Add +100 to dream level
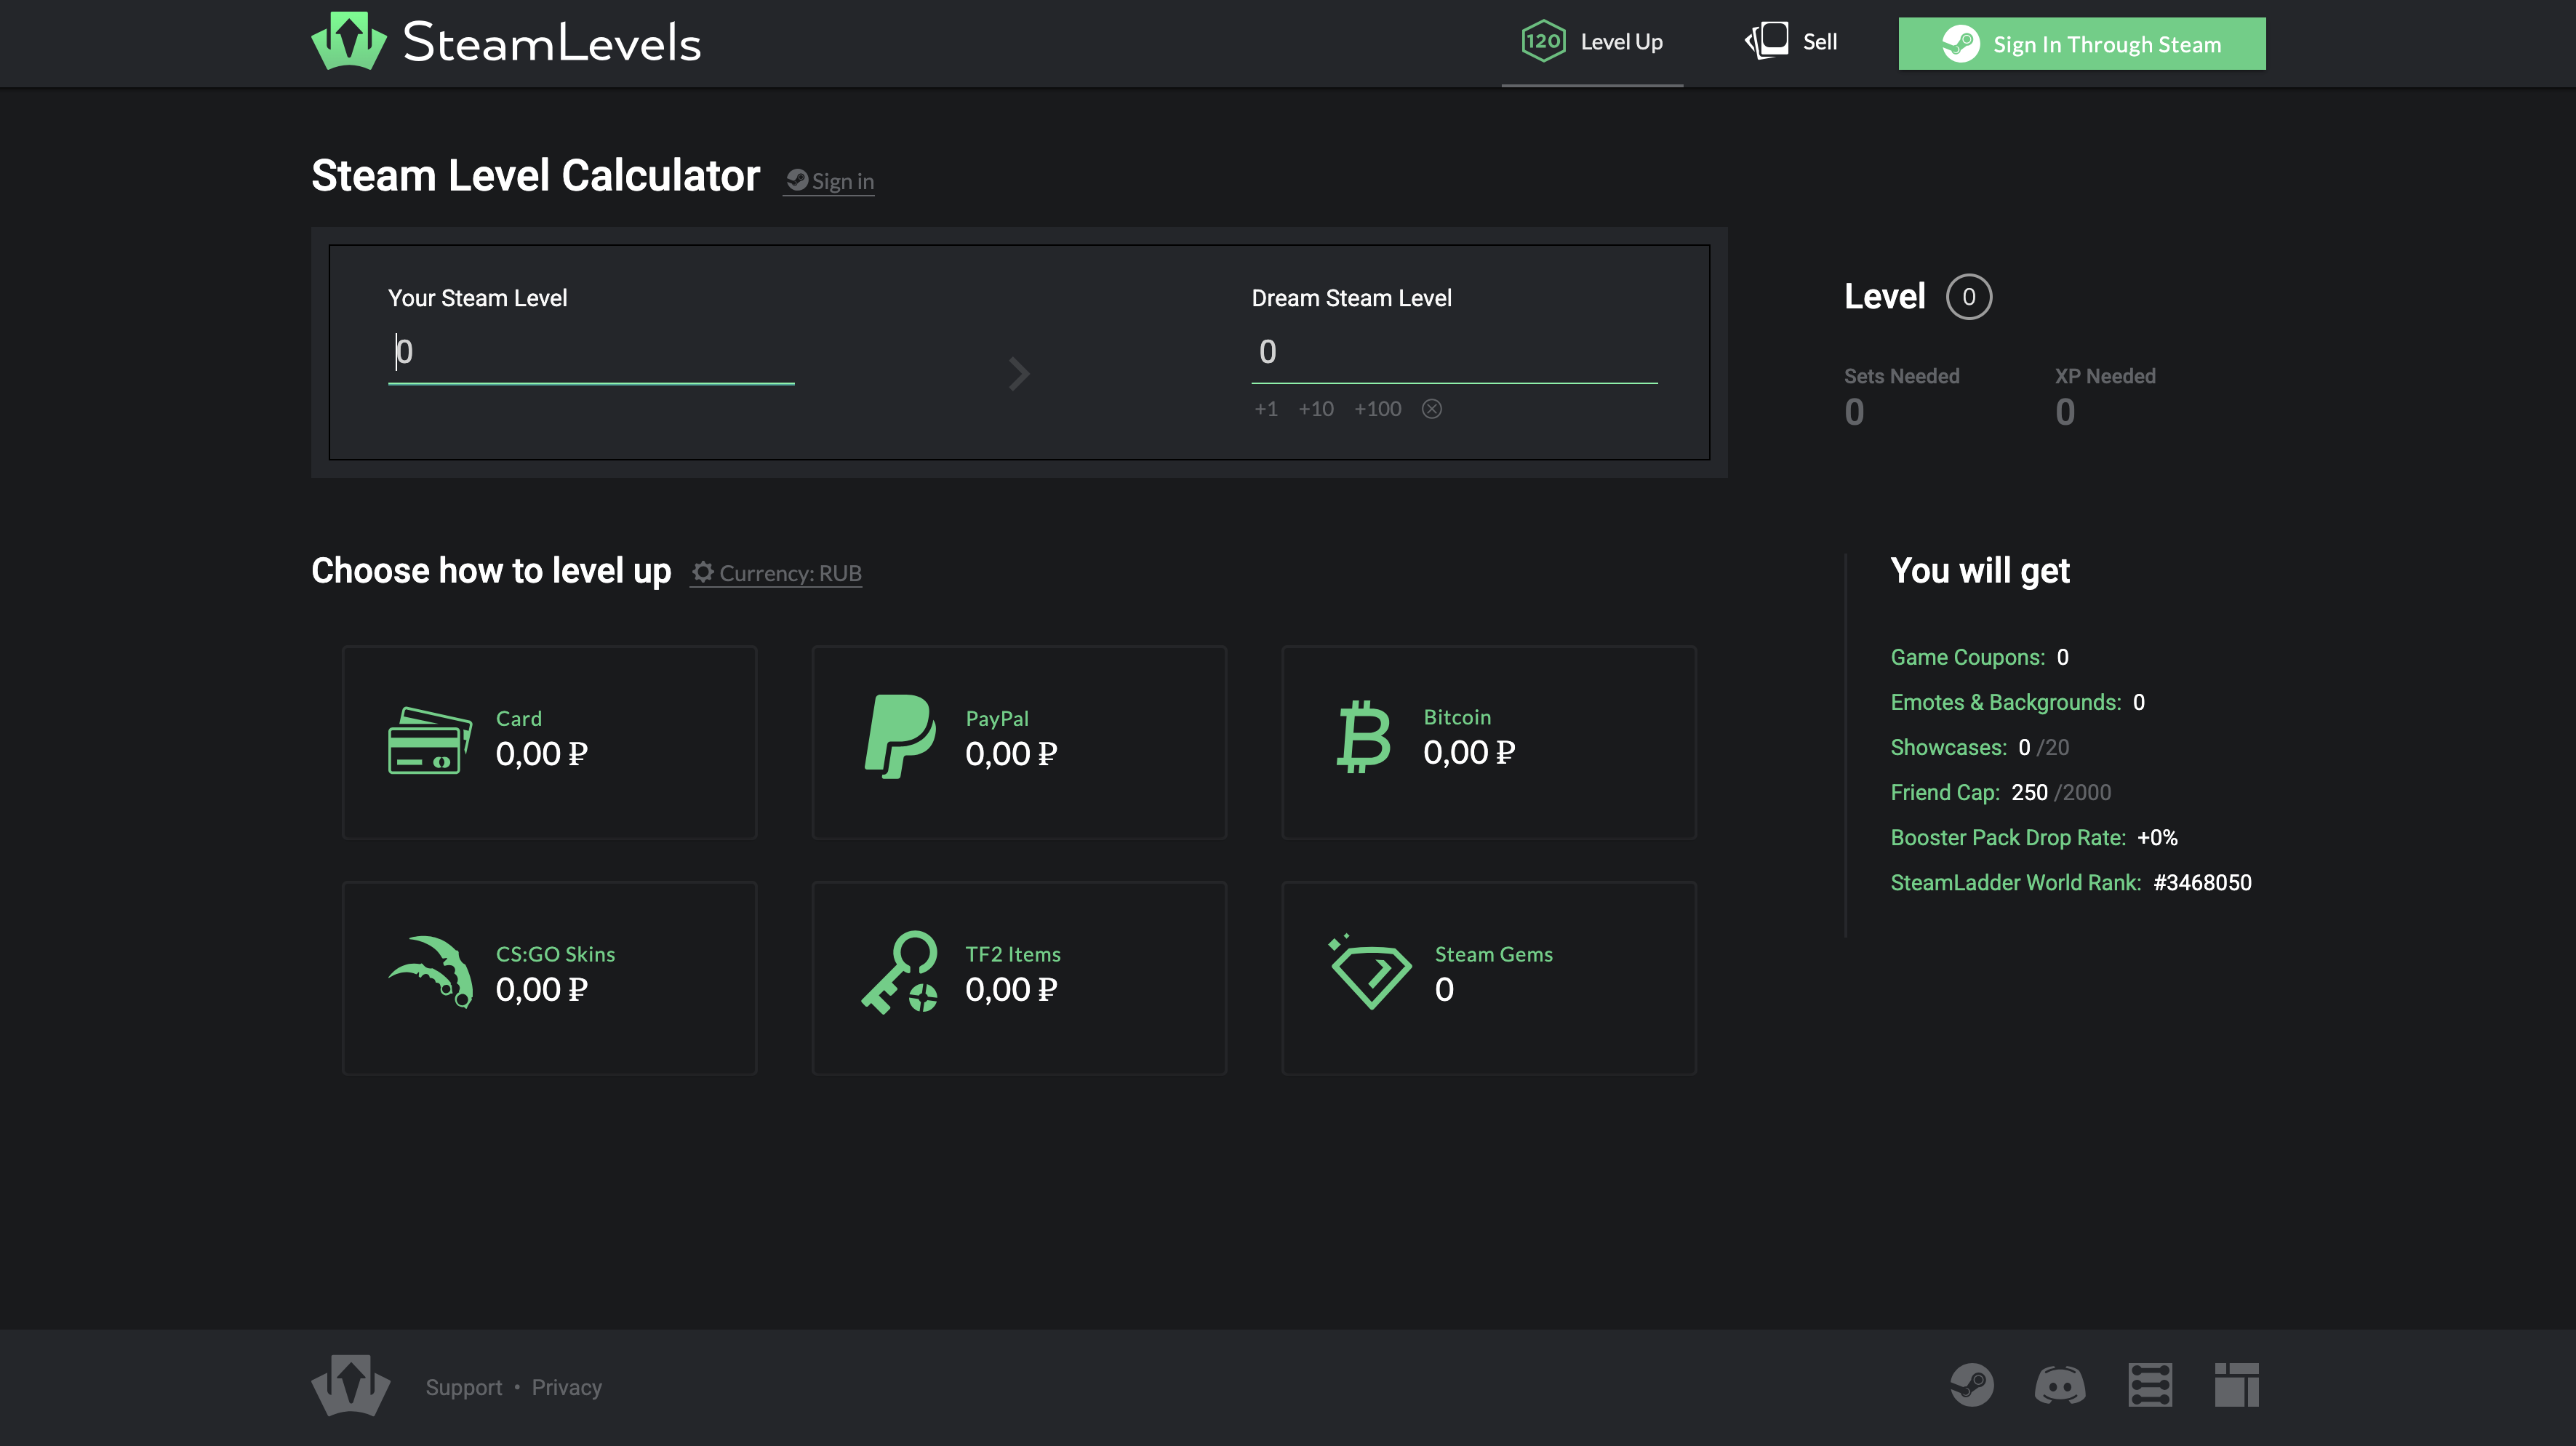 coord(1377,409)
